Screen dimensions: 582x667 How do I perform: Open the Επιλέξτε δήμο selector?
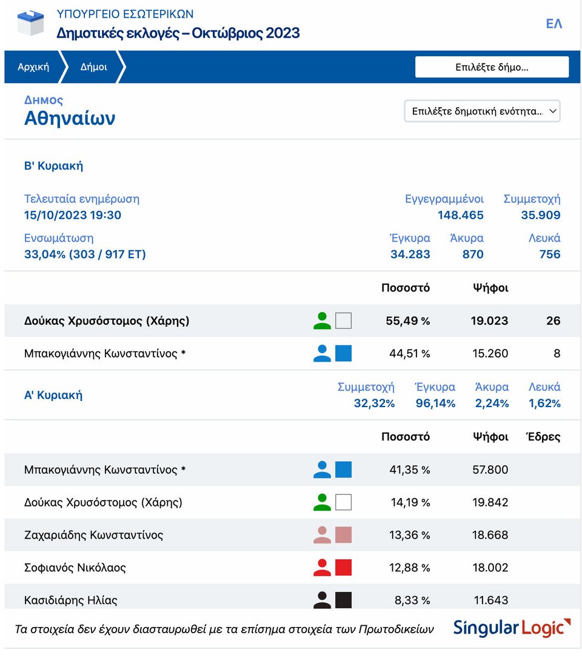pyautogui.click(x=492, y=67)
